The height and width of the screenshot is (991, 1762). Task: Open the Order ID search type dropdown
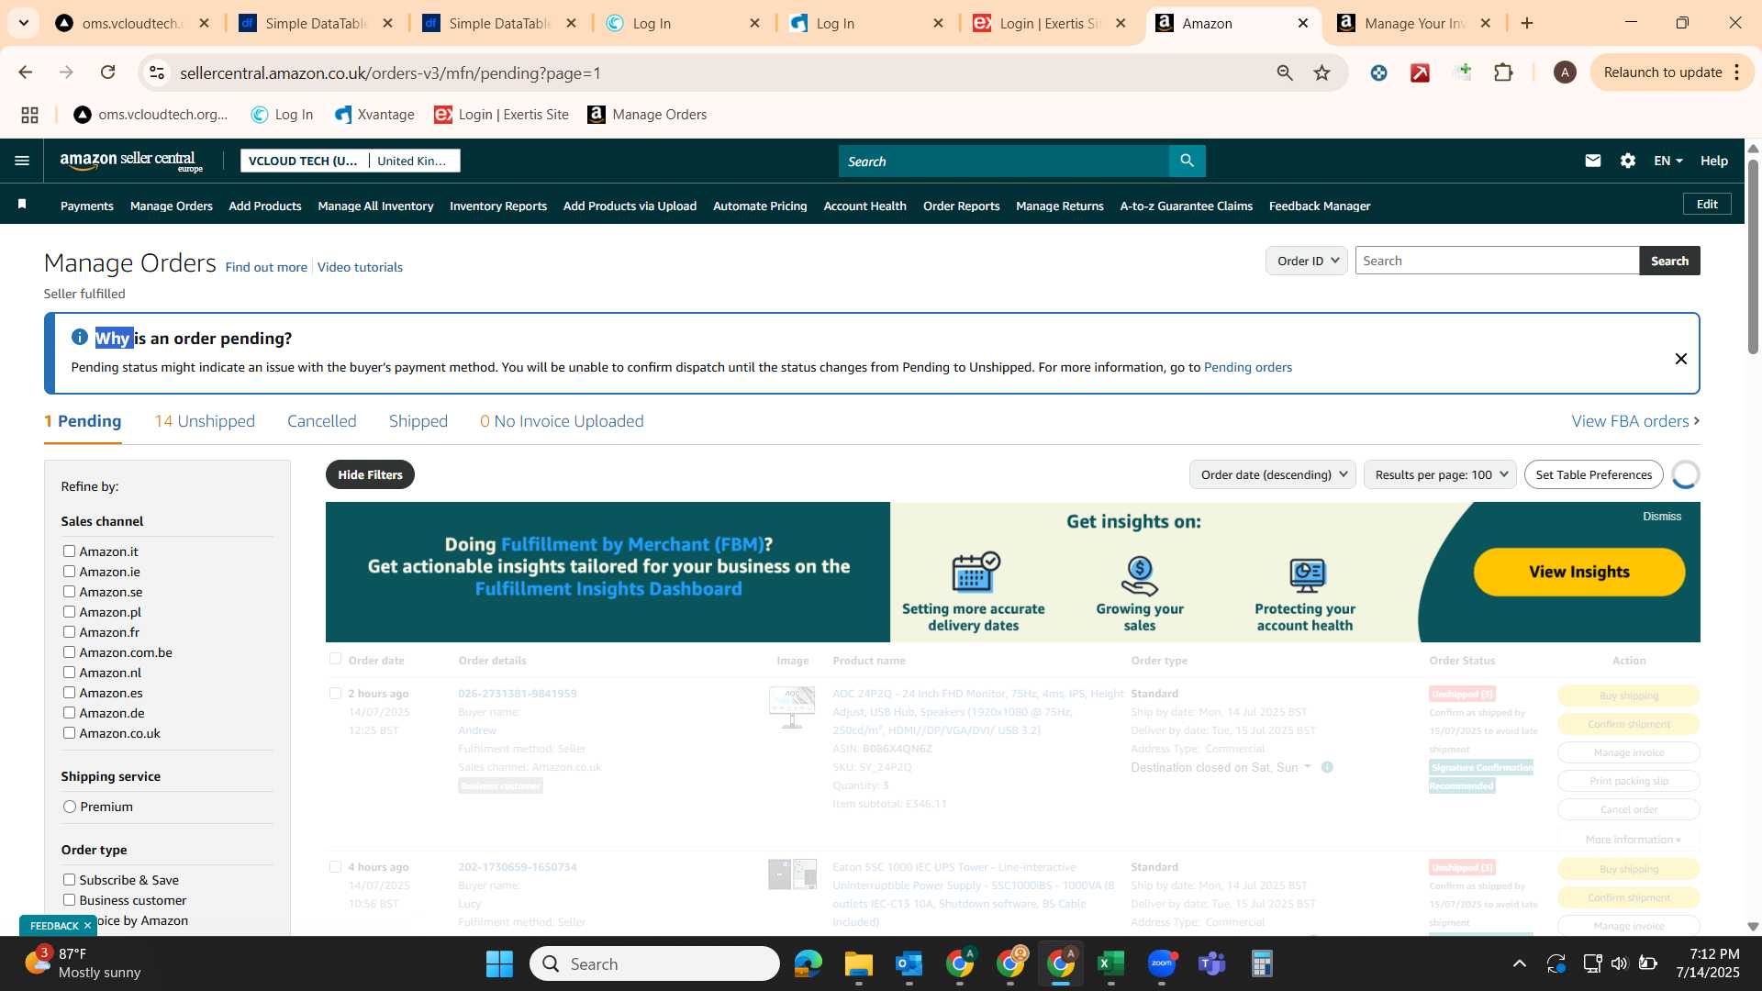[1306, 261]
